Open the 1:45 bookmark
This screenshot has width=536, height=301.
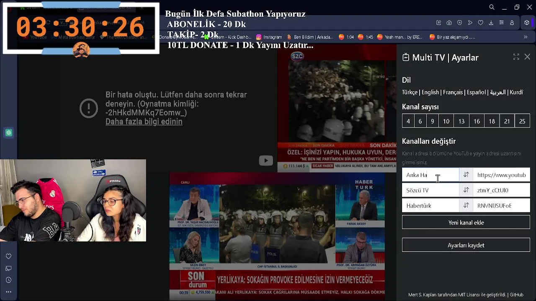pyautogui.click(x=365, y=37)
